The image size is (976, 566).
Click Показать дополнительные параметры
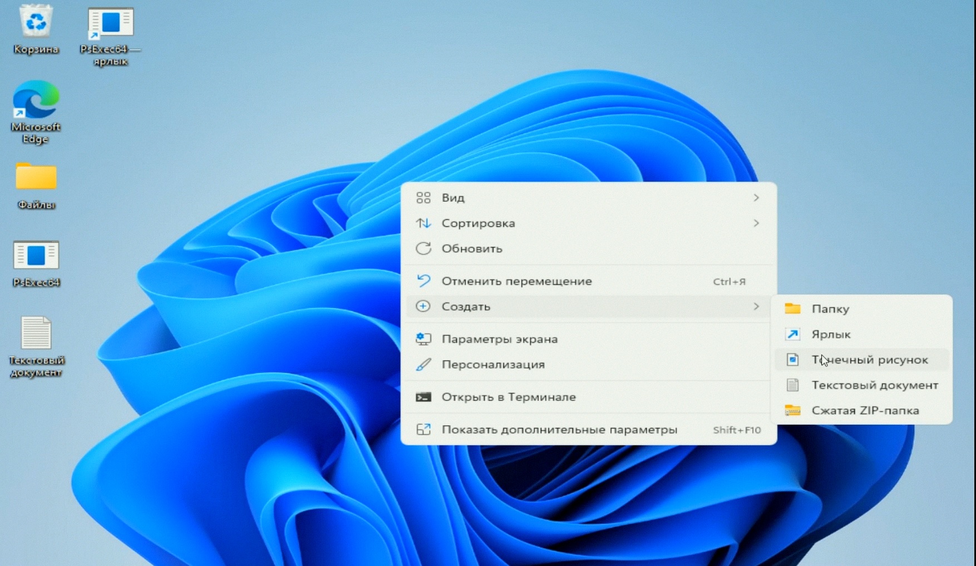560,430
